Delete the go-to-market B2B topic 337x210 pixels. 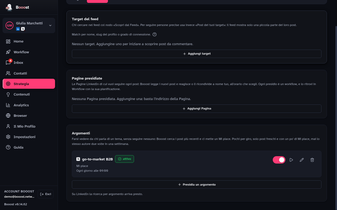pyautogui.click(x=312, y=160)
